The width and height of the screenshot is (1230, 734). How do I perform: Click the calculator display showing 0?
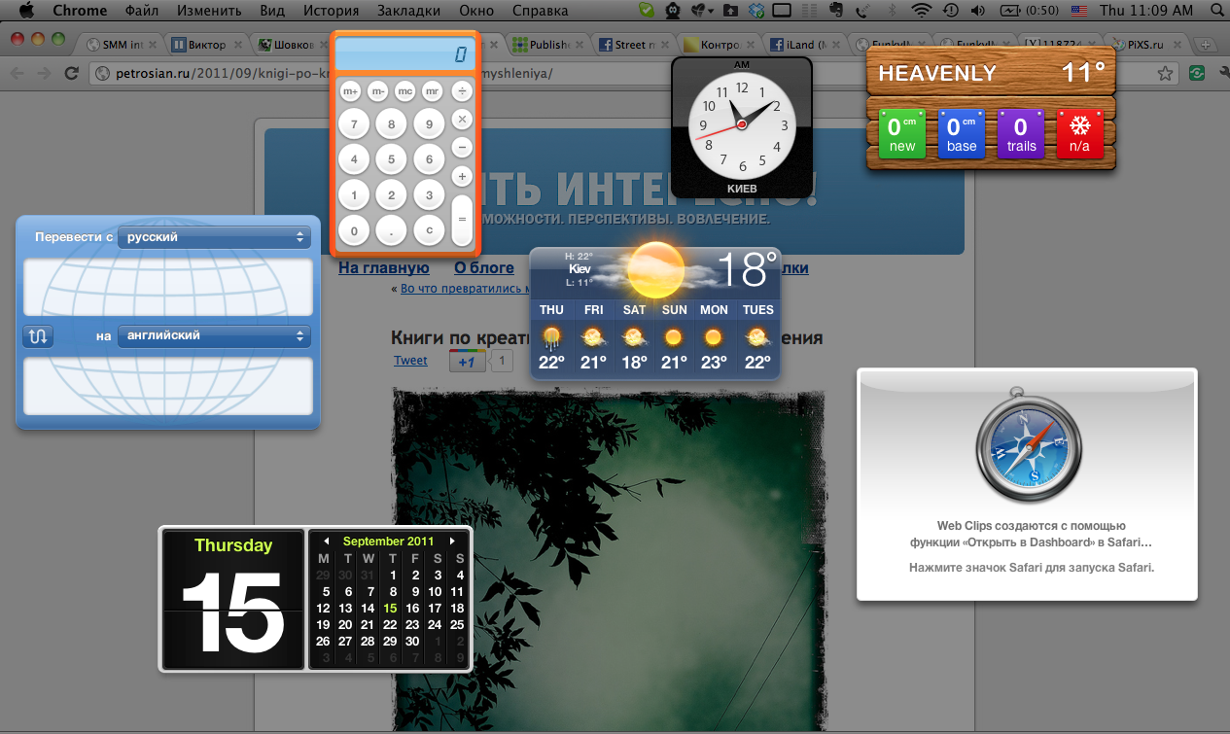405,54
